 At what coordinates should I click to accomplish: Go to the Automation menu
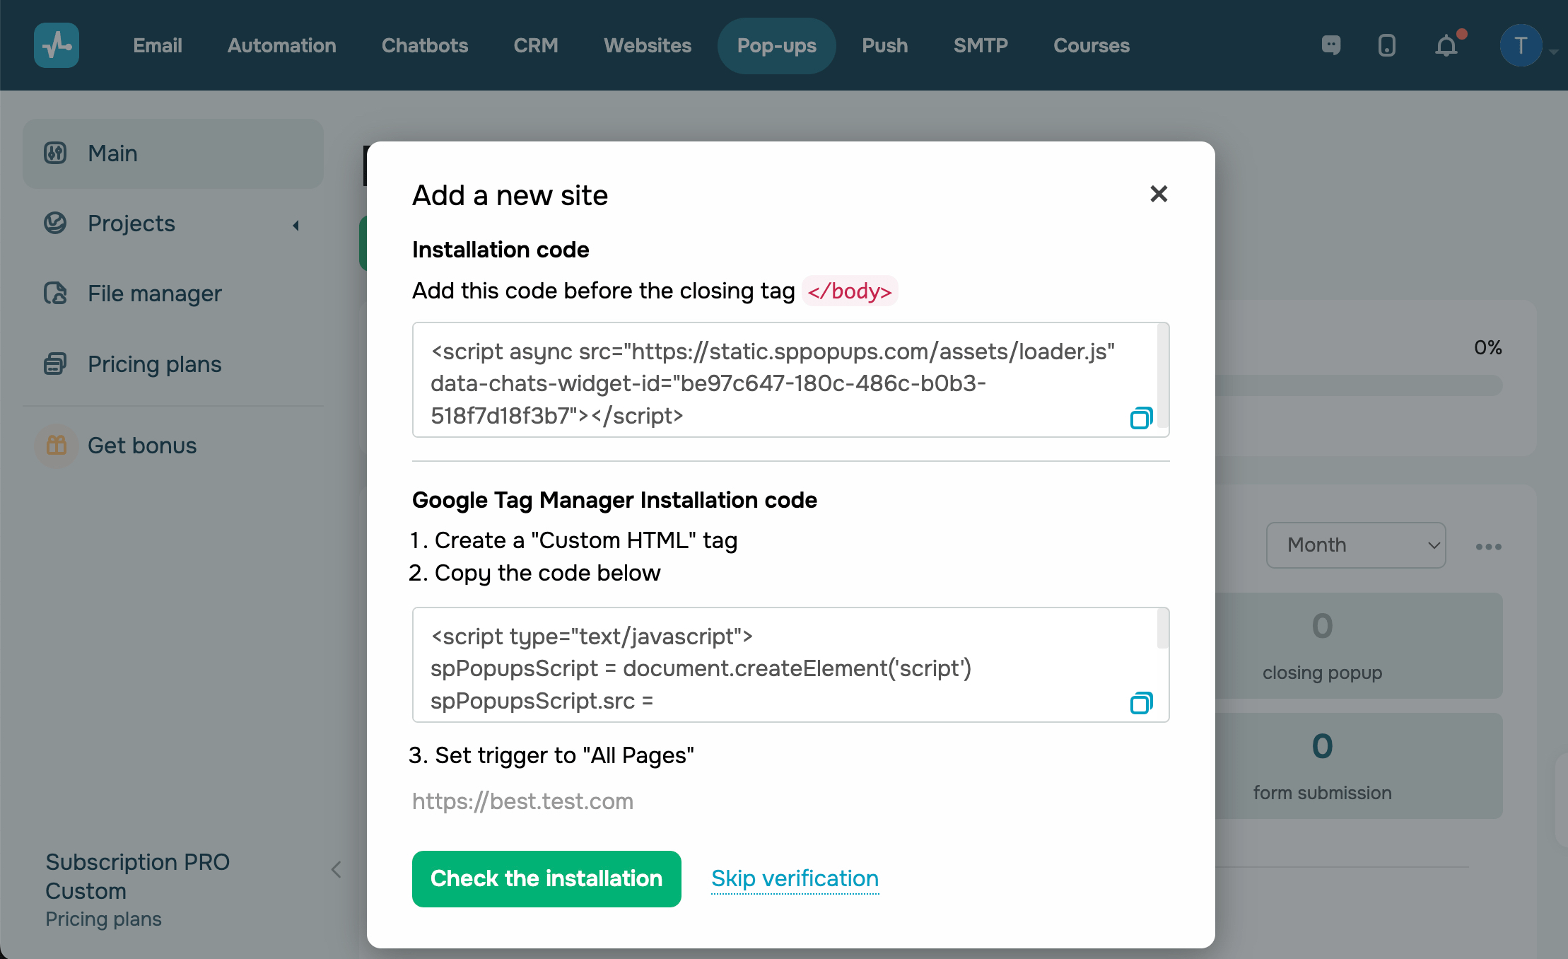[281, 46]
